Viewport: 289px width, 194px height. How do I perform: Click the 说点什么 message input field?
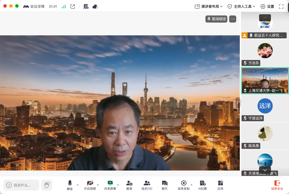click(21, 185)
